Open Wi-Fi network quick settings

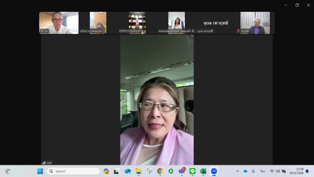pos(272,171)
